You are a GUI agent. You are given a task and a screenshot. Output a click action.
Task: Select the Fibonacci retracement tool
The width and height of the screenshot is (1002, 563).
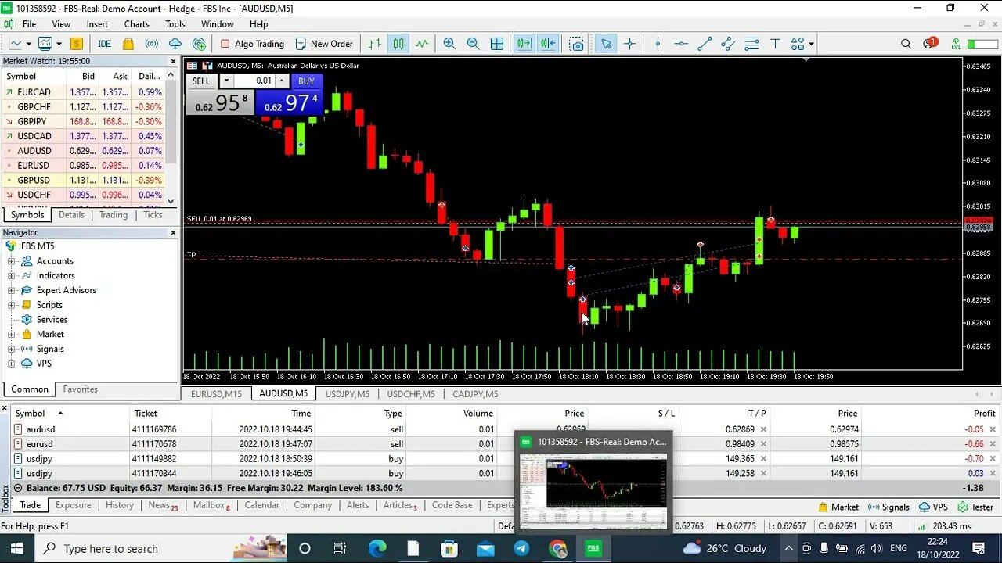(x=751, y=44)
